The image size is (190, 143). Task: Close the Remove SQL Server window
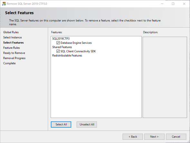[184, 4]
